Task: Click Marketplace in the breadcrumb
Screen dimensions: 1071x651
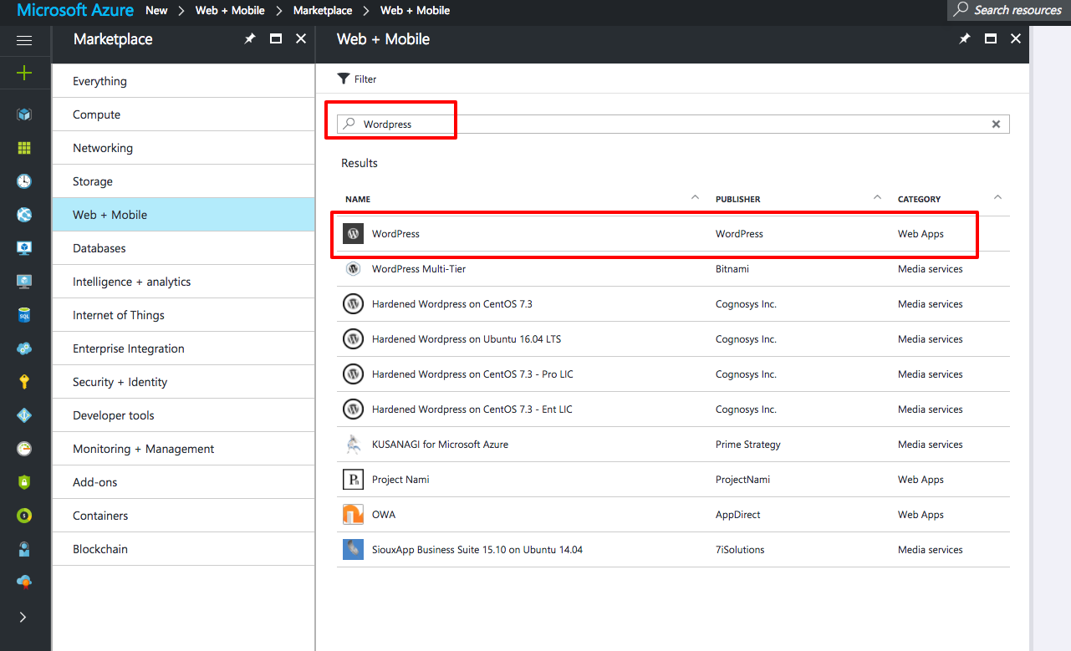Action: point(322,11)
